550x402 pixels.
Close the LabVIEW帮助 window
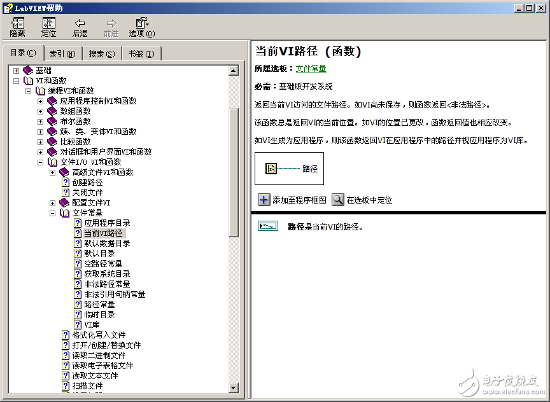pyautogui.click(x=541, y=8)
